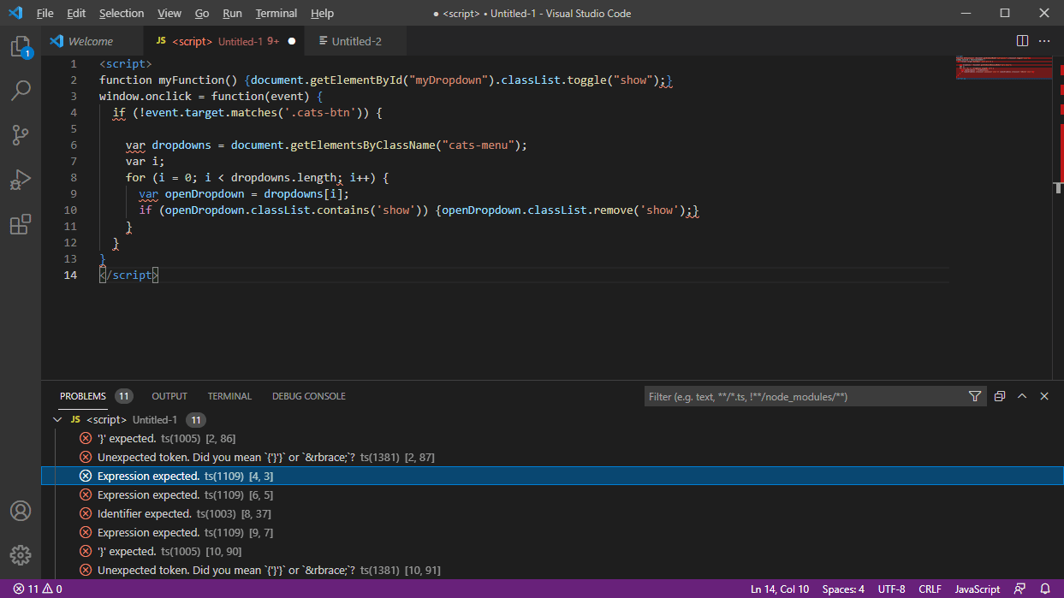This screenshot has height=598, width=1064.
Task: Open the Search view in activity bar
Action: (x=20, y=90)
